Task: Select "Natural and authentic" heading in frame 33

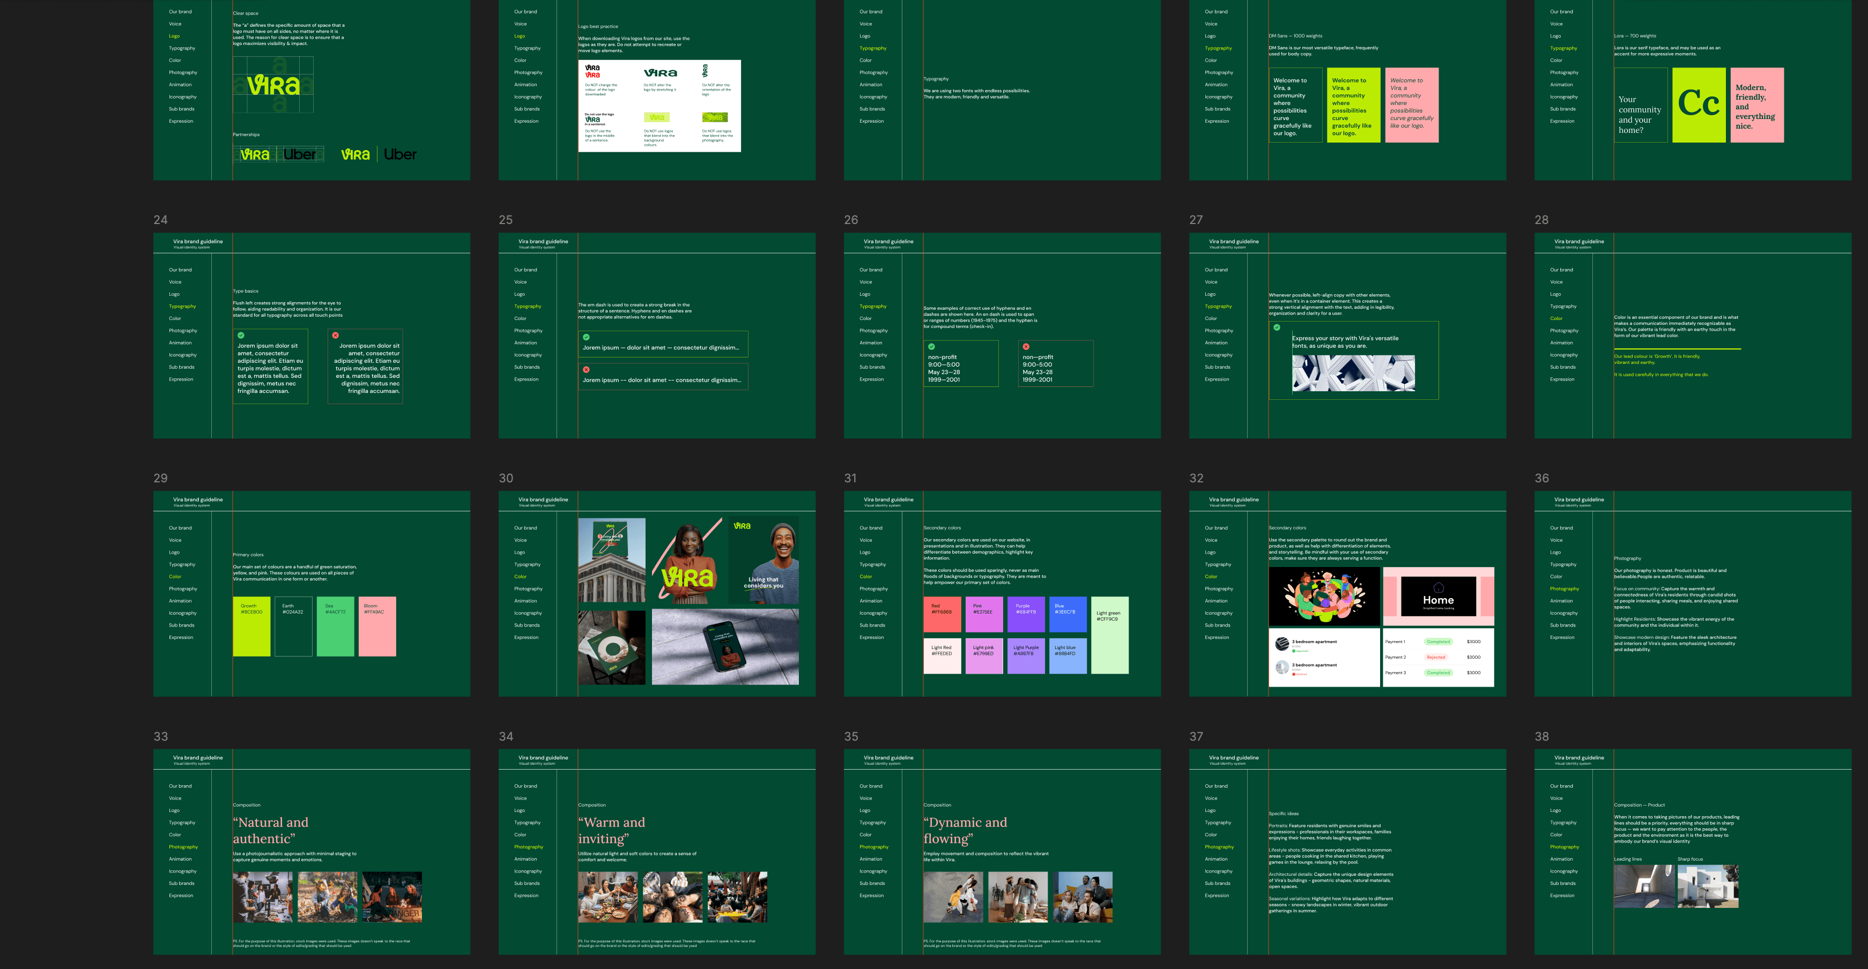Action: [270, 831]
